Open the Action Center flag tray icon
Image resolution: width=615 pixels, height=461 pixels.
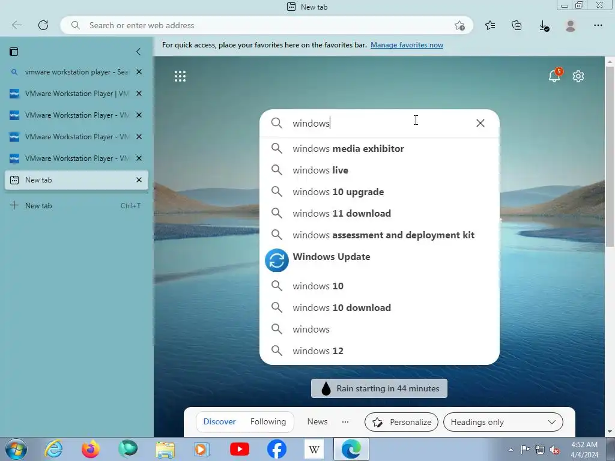[x=525, y=449]
